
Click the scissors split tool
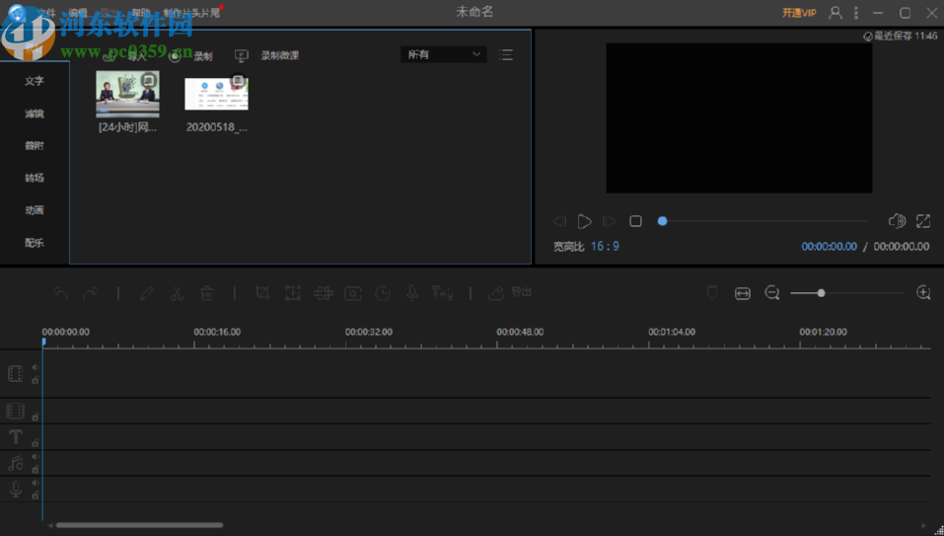(177, 293)
